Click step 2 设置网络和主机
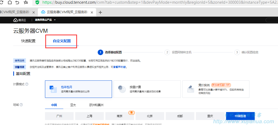This screenshot has width=278, height=125. pyautogui.click(x=178, y=52)
